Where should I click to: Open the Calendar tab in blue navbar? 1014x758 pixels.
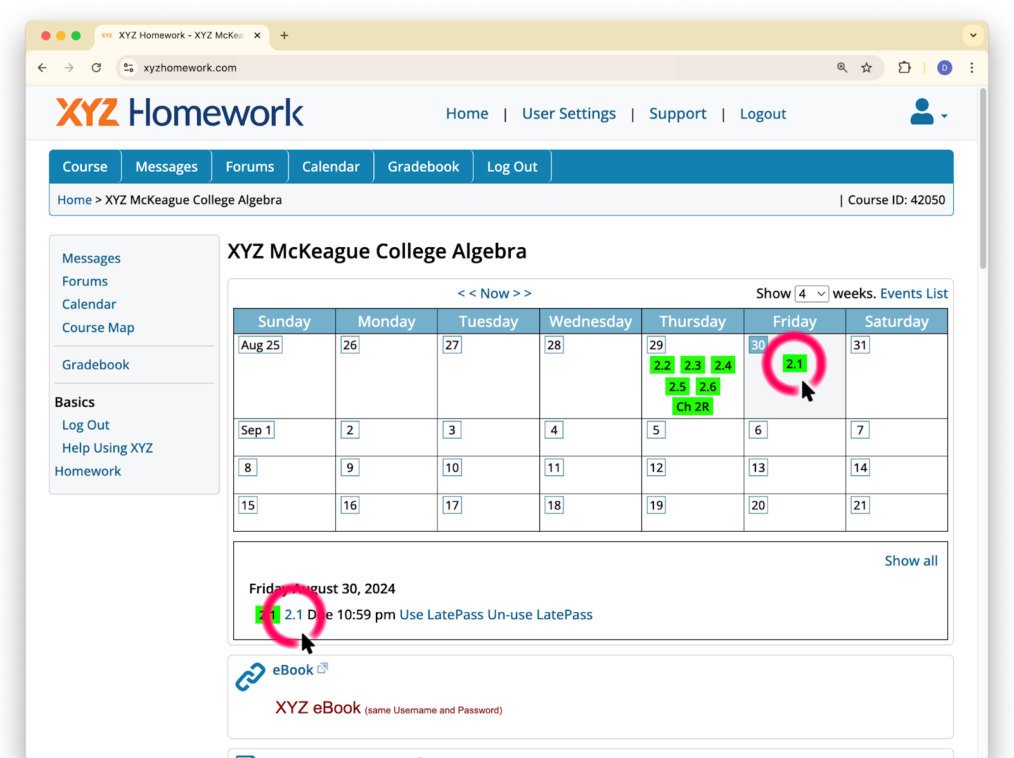[x=331, y=167]
